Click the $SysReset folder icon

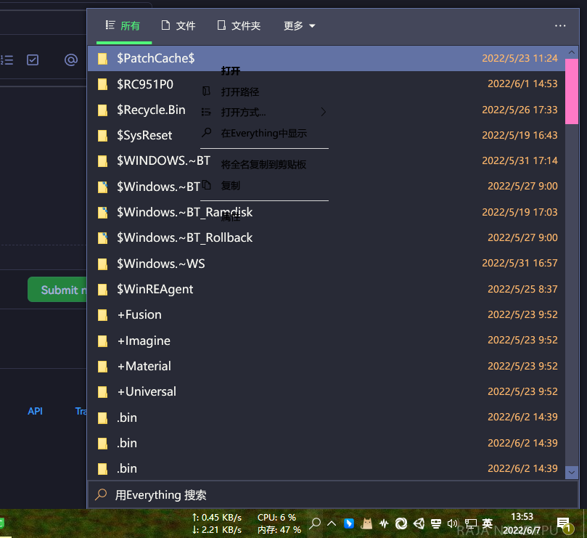tap(102, 136)
